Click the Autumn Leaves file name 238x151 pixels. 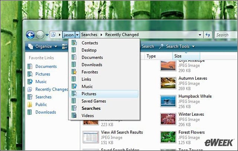193,78
